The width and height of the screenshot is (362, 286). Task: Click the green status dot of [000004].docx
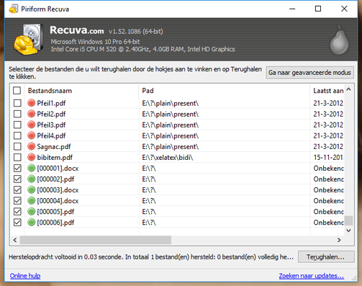coord(31,200)
